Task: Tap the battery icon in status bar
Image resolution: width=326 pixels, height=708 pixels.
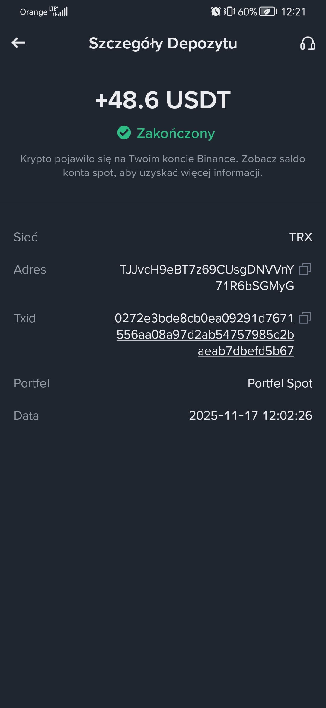Action: (268, 11)
